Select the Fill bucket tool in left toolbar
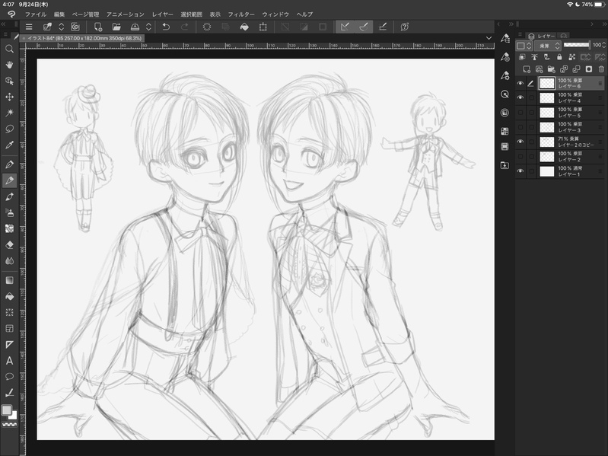The width and height of the screenshot is (608, 456). [9, 296]
